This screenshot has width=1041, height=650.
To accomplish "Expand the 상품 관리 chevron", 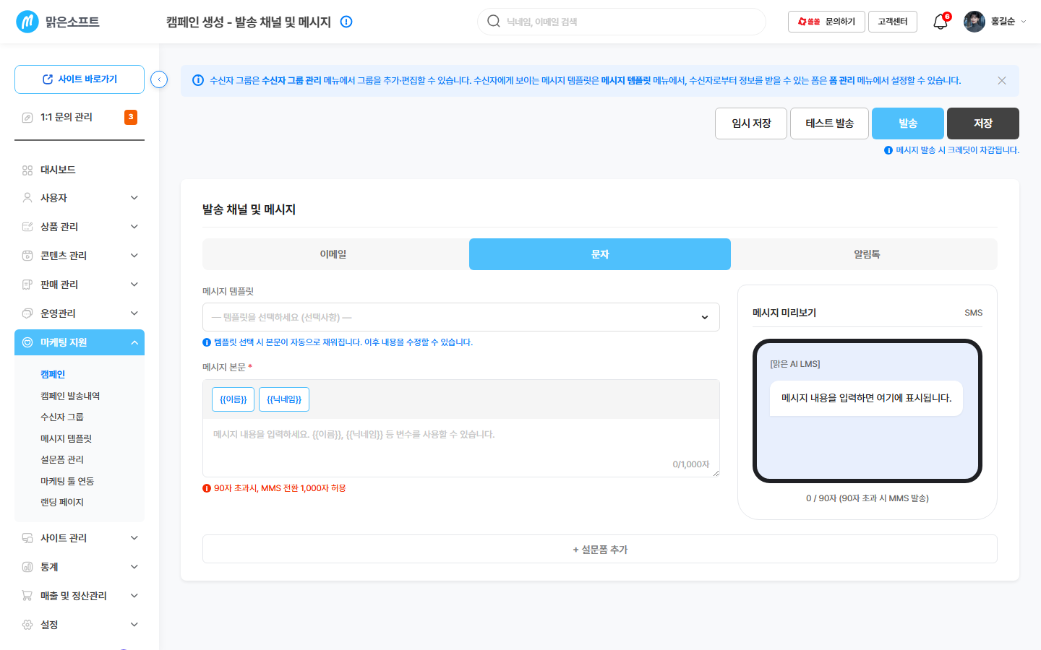I will [x=134, y=227].
